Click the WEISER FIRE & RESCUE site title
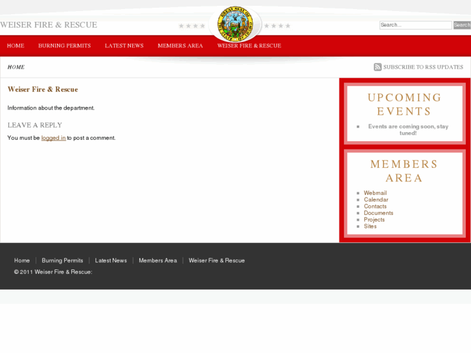Viewport: 471px width, 353px height. 49,25
